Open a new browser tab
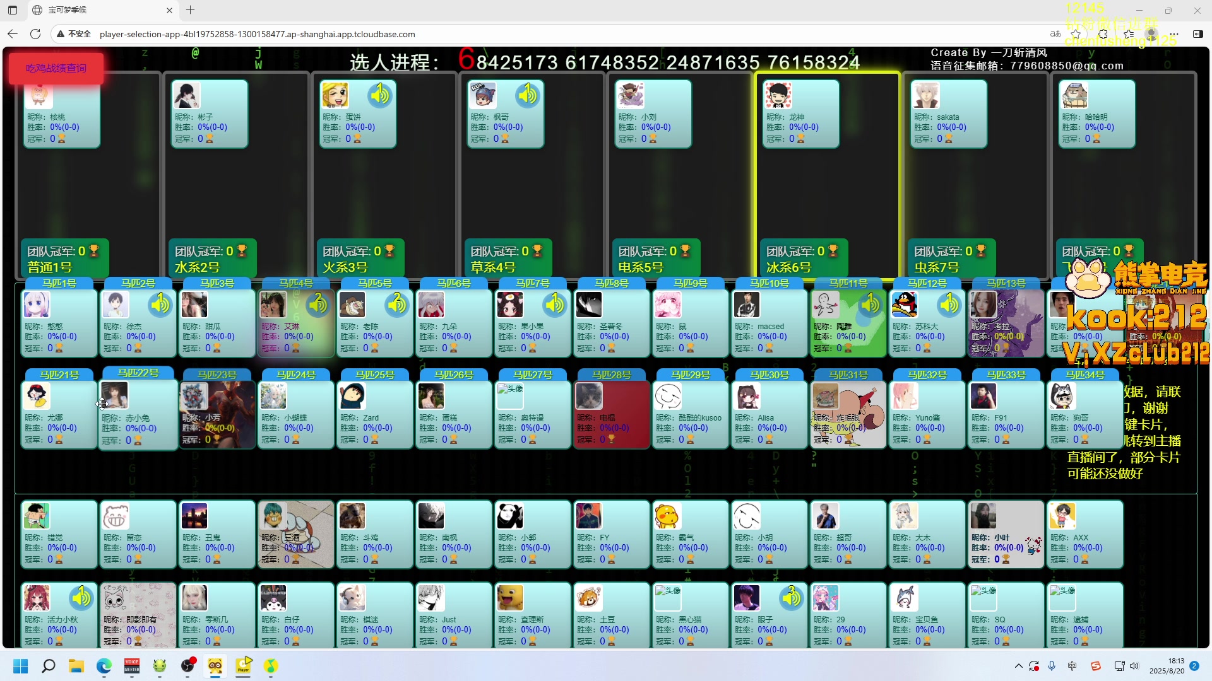1212x681 pixels. click(x=190, y=10)
